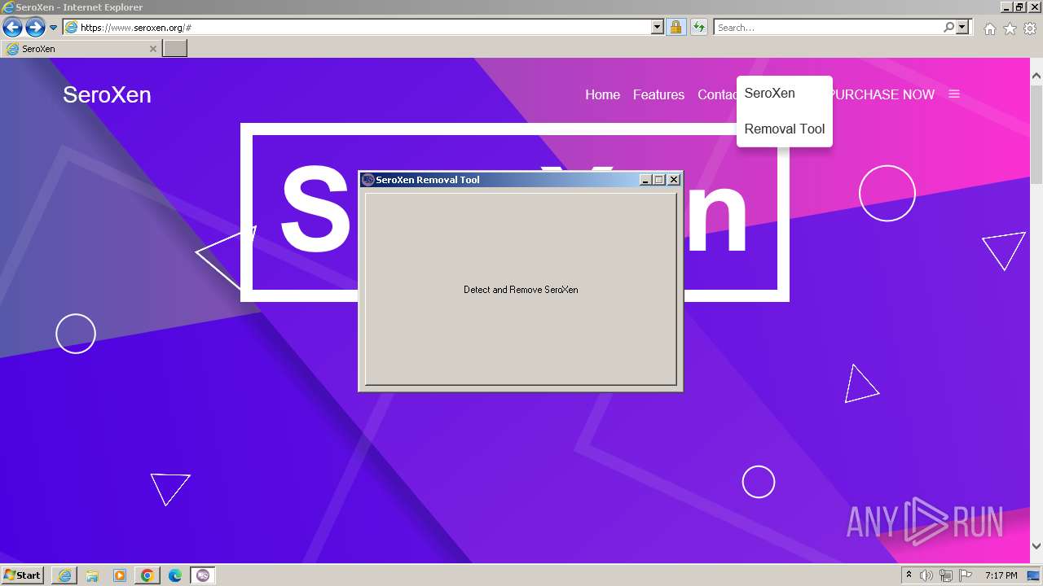Click the SeroXen Removal Tool title icon
Viewport: 1043px width, 586px height.
click(368, 180)
